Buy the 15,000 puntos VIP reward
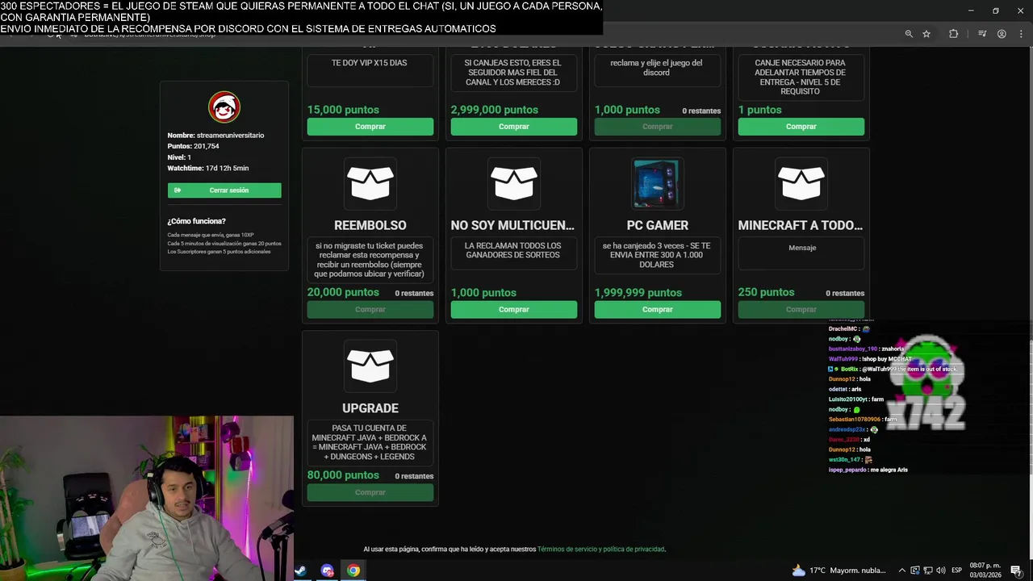The image size is (1033, 581). point(370,127)
